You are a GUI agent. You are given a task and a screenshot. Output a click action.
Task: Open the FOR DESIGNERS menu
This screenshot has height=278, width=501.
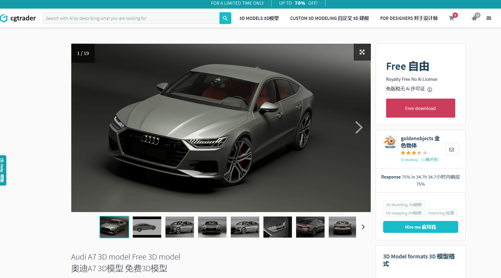point(409,18)
